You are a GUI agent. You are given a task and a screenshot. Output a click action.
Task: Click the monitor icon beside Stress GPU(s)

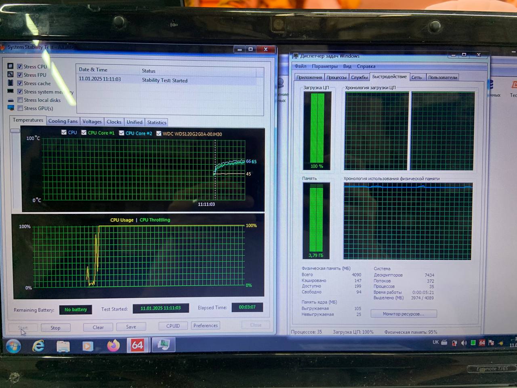(11, 108)
